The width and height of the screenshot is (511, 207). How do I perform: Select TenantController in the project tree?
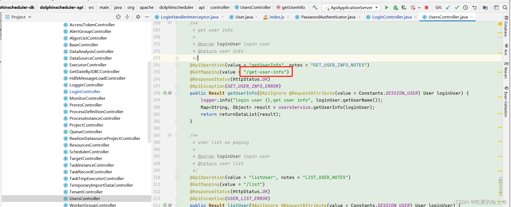[86, 192]
